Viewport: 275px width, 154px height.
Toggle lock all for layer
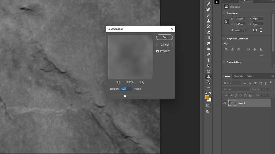coord(250,95)
